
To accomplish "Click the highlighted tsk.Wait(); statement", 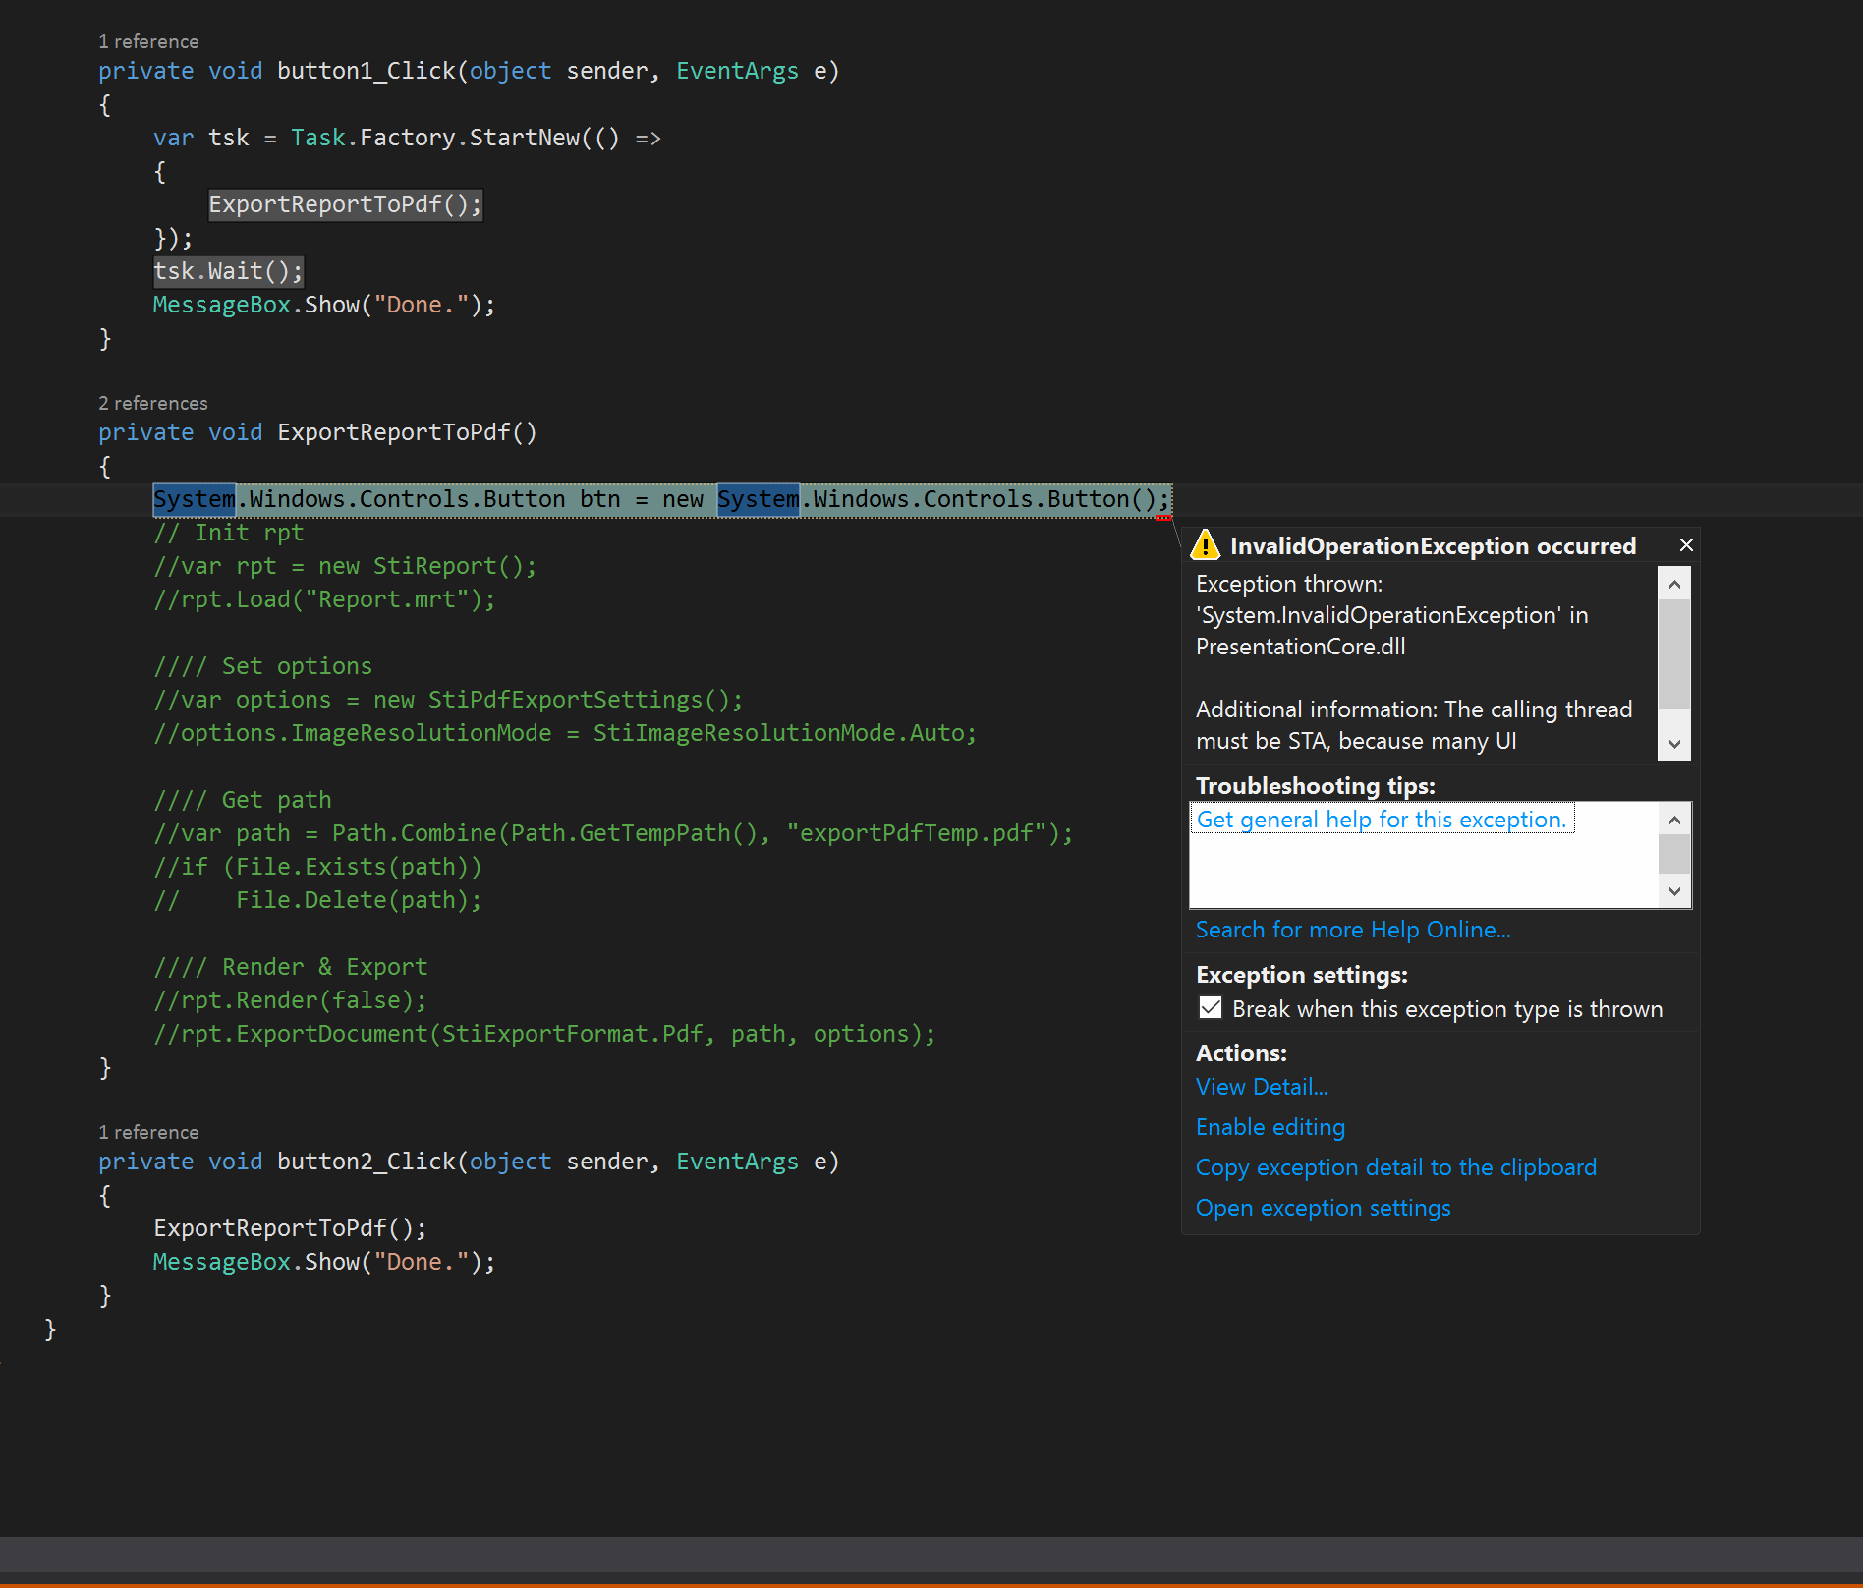I will point(228,271).
